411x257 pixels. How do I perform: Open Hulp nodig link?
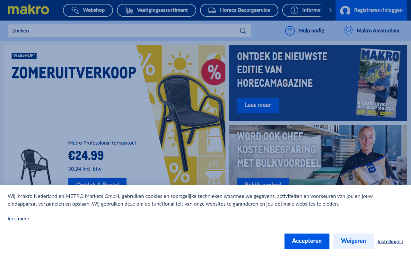[x=311, y=31]
